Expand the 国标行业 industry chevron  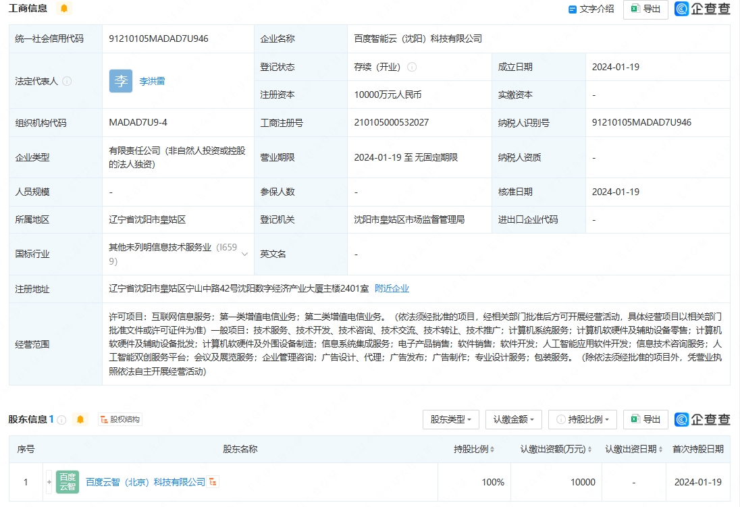pyautogui.click(x=244, y=254)
